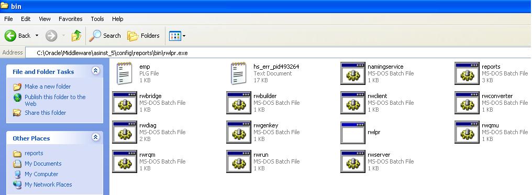Click the rwdiag file name text
This screenshot has width=532, height=195.
pos(148,126)
